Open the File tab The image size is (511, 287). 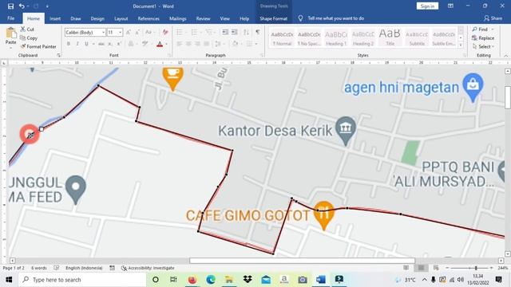click(10, 18)
